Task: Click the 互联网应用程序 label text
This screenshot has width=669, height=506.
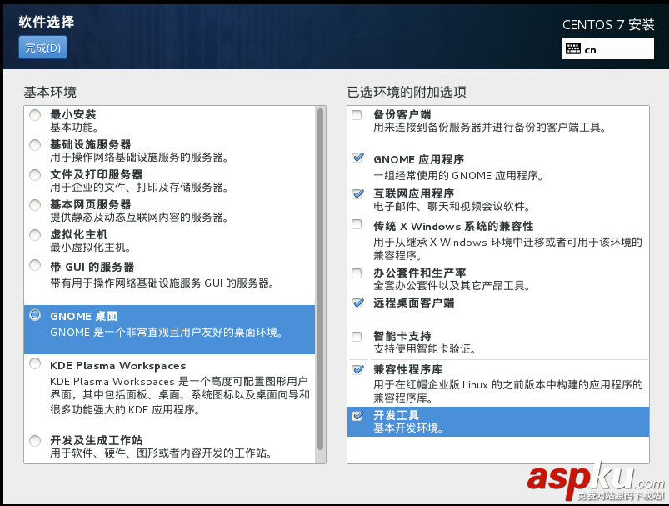Action: click(x=414, y=193)
